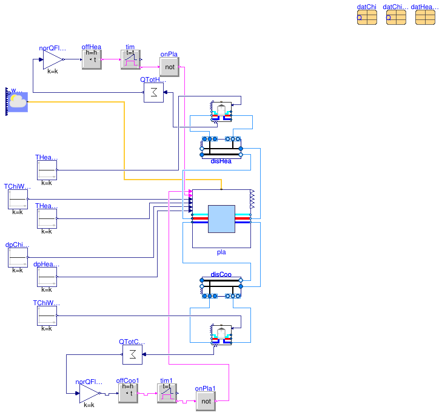
Task: Select the QTotH sum block
Action: (153, 92)
